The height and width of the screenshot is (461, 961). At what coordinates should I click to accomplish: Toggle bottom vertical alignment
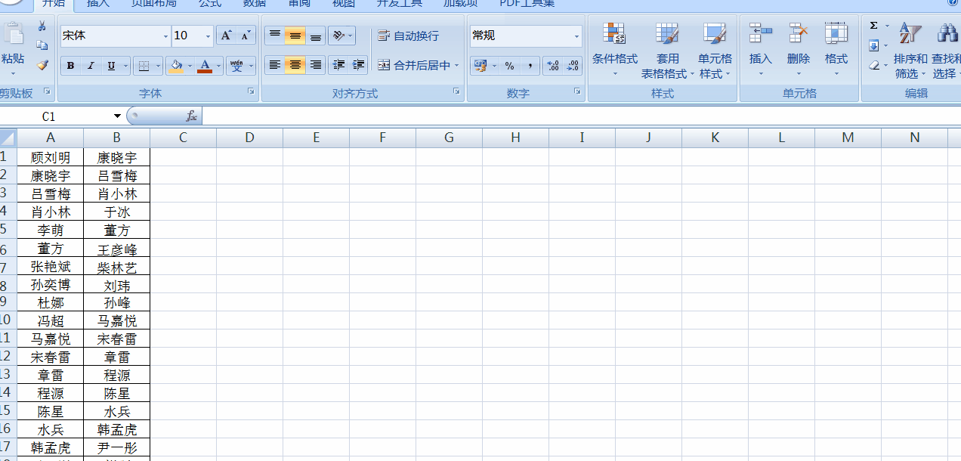[316, 36]
